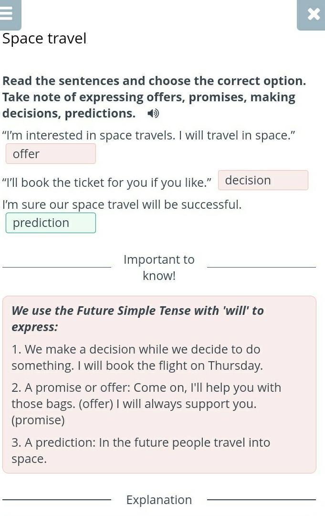Click the "Important to know!" heading
Viewport: 325px width, 516px height.
pos(159,267)
